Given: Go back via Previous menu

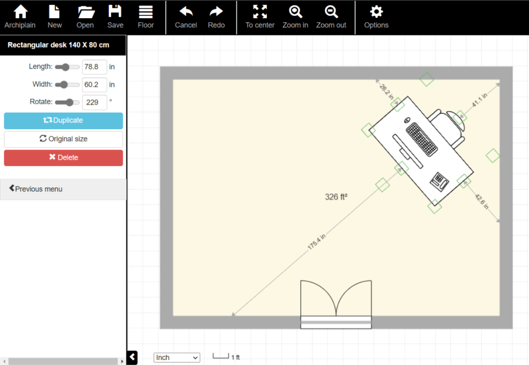Looking at the screenshot, I should click(x=63, y=189).
